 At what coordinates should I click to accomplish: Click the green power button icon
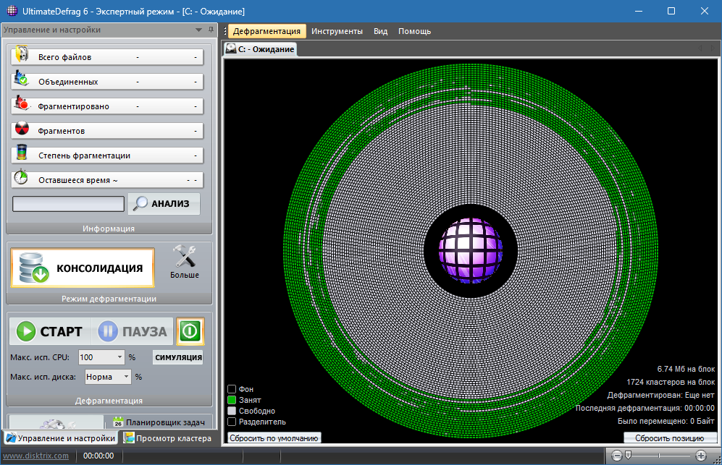pos(190,331)
